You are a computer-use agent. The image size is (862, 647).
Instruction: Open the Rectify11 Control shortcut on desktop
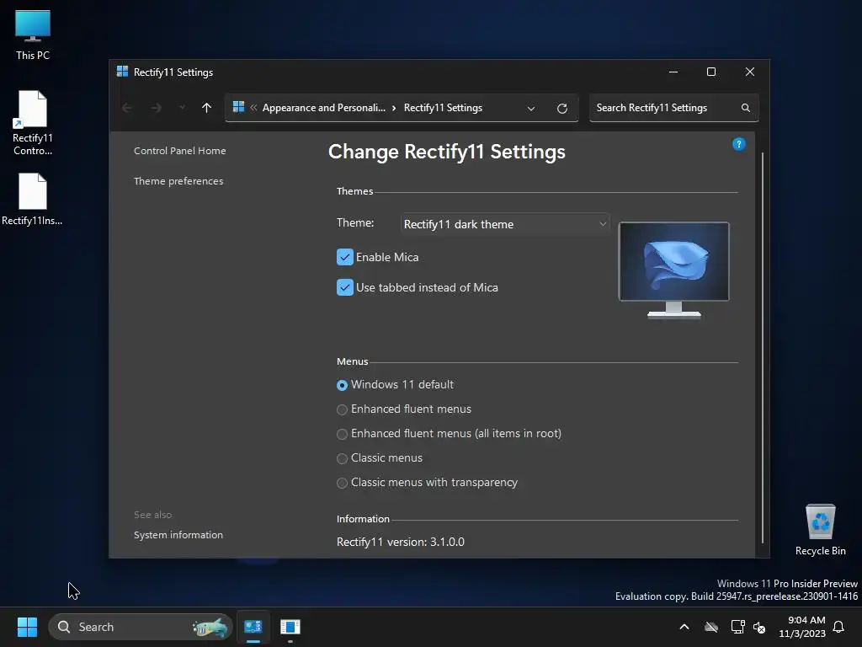pos(33,123)
